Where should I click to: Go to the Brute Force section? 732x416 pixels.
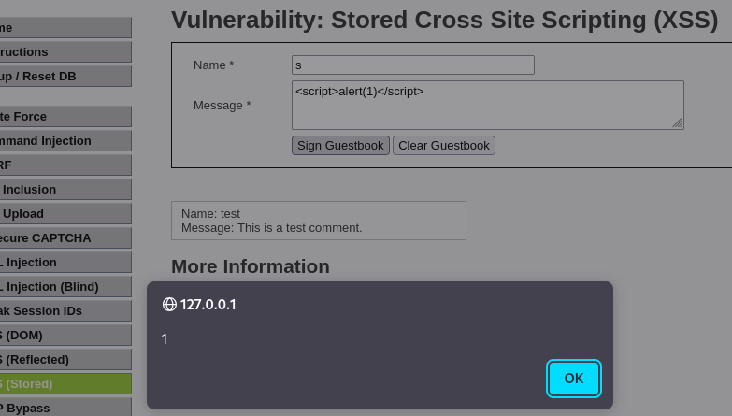tap(56, 116)
